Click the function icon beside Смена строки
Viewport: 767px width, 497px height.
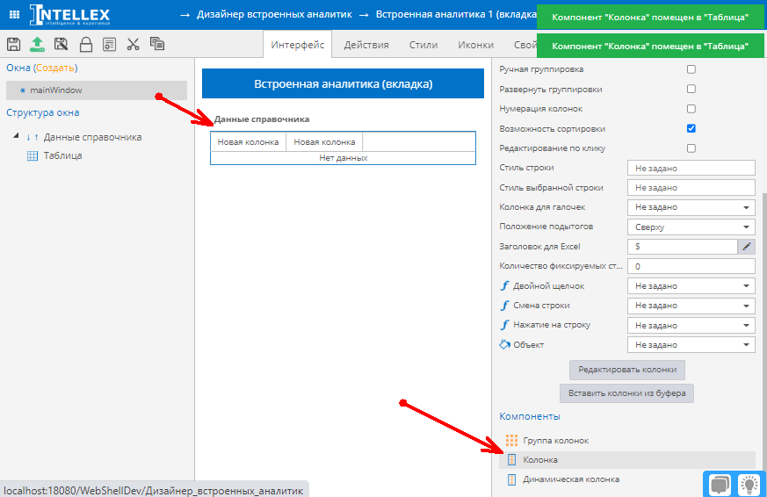pos(505,306)
